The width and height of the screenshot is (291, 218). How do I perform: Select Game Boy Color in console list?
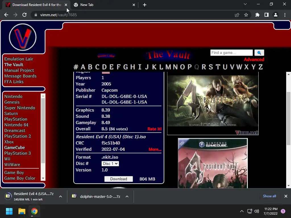tap(20, 178)
